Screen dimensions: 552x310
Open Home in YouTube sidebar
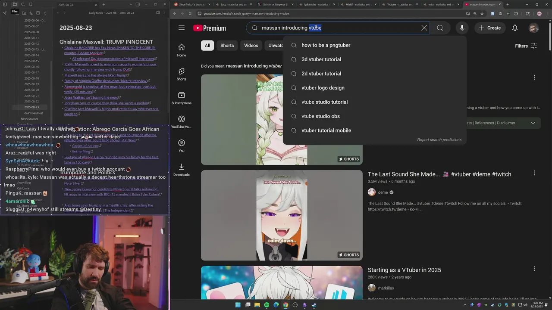[x=182, y=50]
